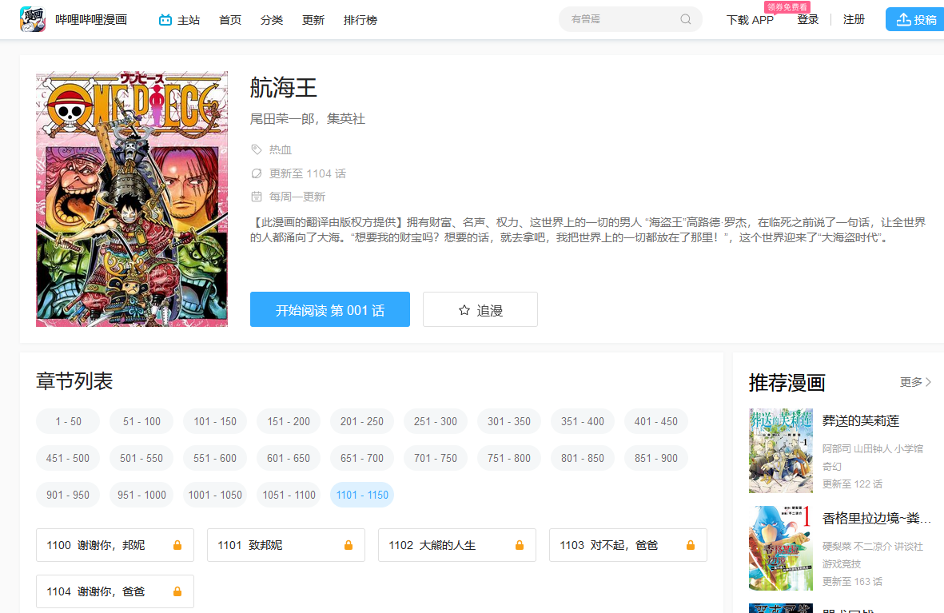Select chapter range 1101 - 1150
Image resolution: width=944 pixels, height=613 pixels.
tap(362, 495)
